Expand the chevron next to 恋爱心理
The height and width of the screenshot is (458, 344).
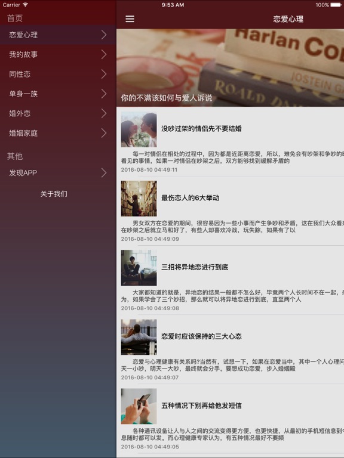[x=104, y=35]
